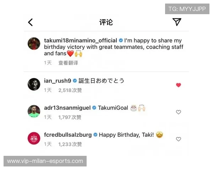Open takumi18minamino_official profile picture

pos(34,44)
